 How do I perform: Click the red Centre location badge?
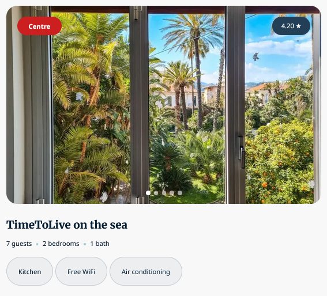pyautogui.click(x=39, y=26)
